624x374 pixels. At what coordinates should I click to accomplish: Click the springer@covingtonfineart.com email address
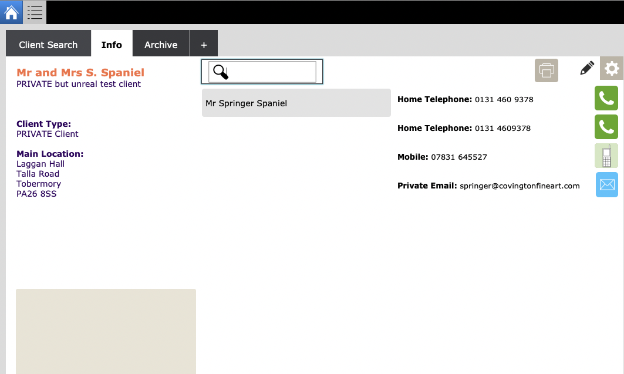click(520, 186)
